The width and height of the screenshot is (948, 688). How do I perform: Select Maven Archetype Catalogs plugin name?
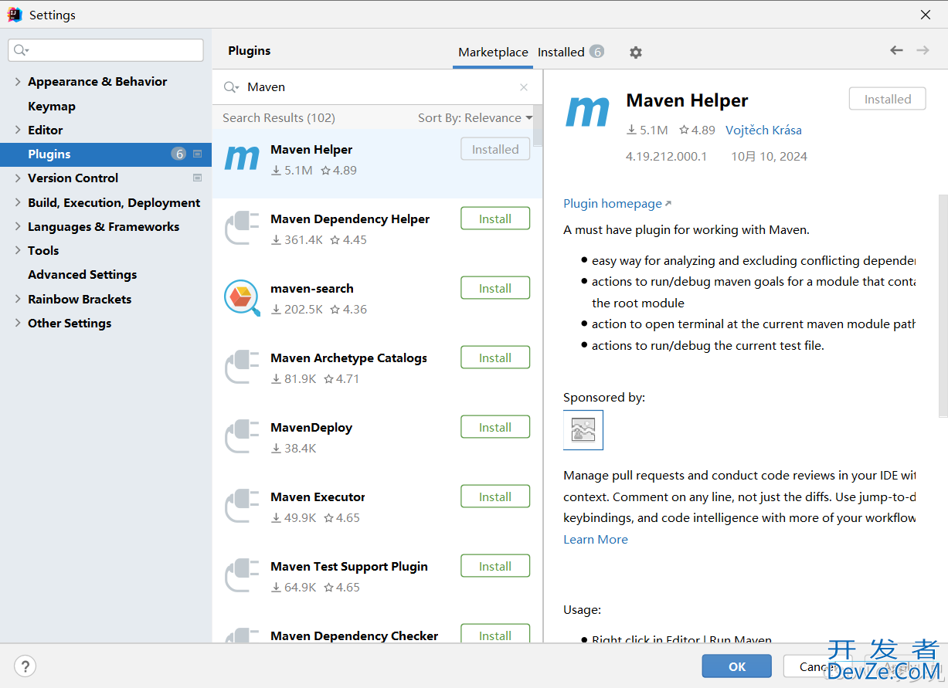point(348,358)
